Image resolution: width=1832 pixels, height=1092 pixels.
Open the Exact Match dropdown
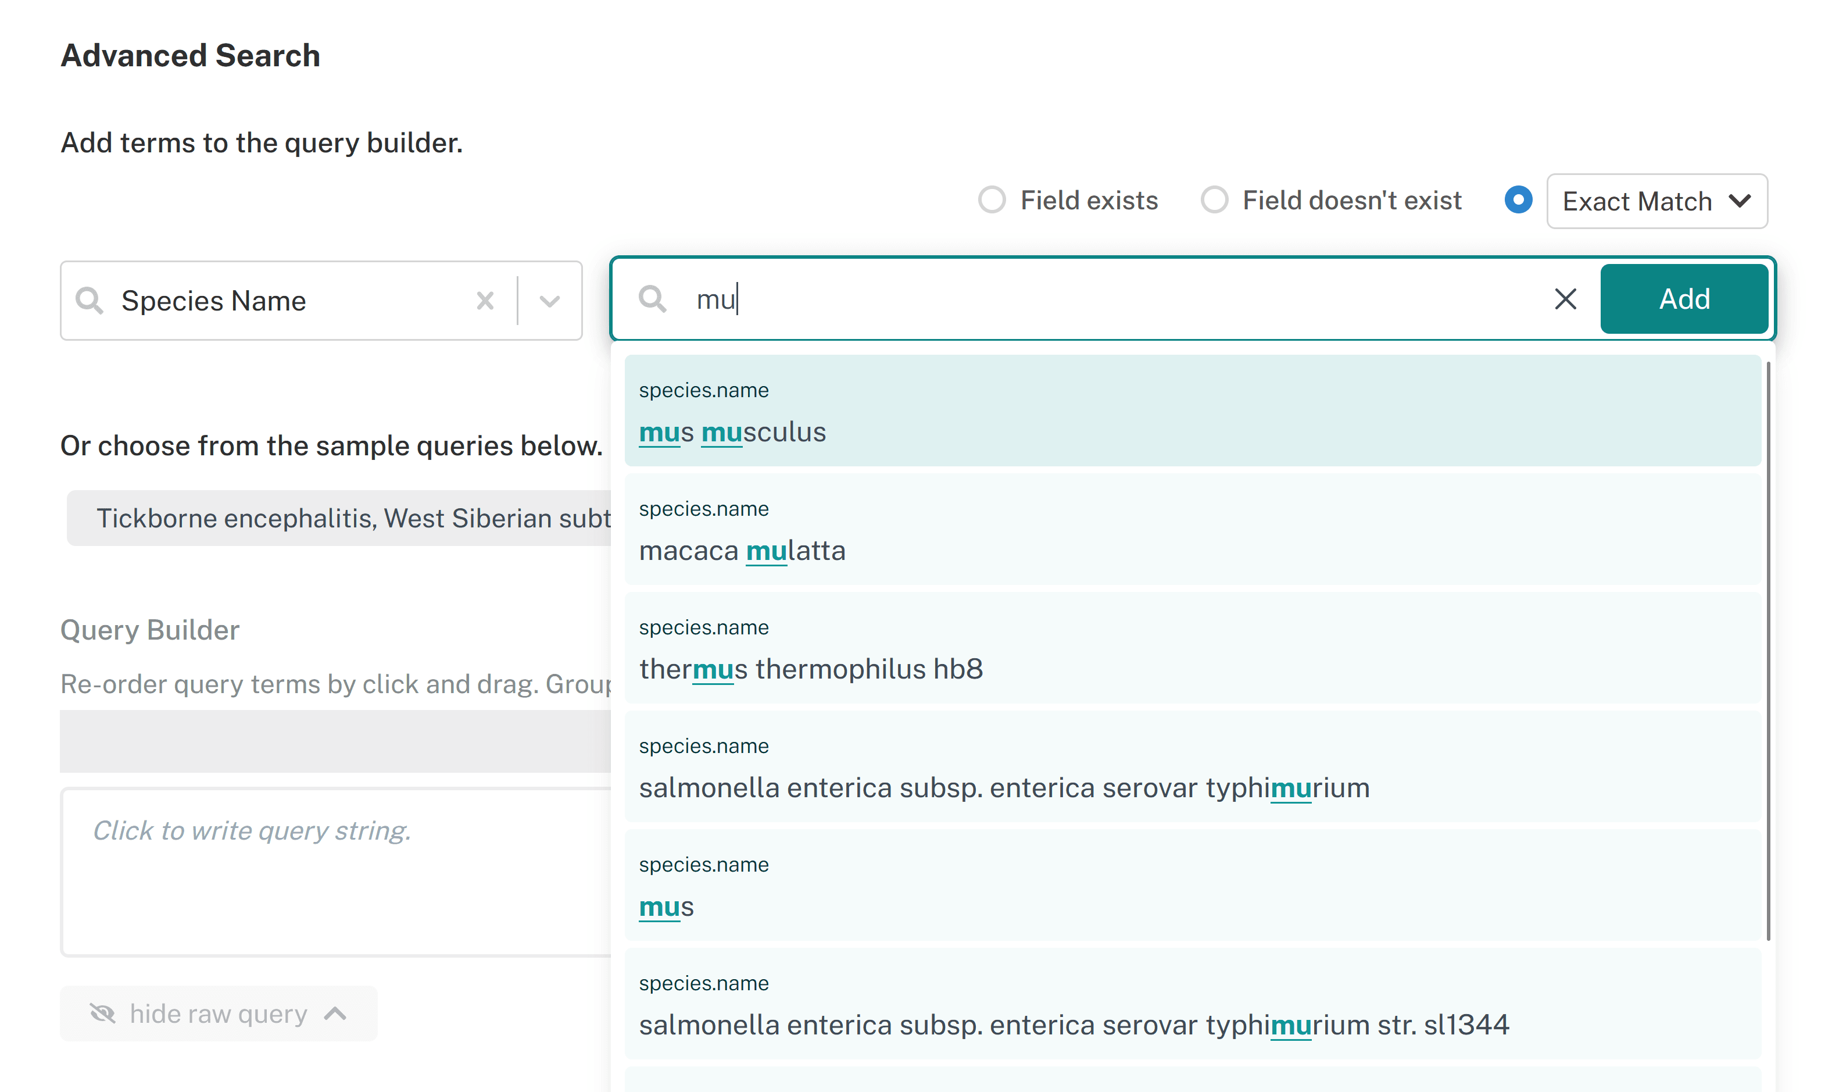coord(1656,201)
